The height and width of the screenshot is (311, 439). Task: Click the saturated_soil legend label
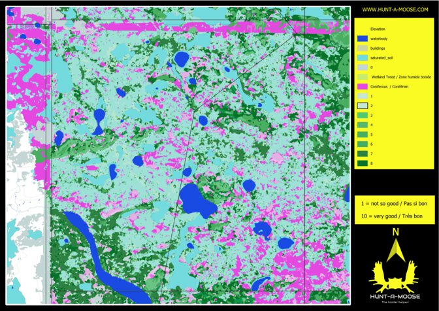point(382,57)
